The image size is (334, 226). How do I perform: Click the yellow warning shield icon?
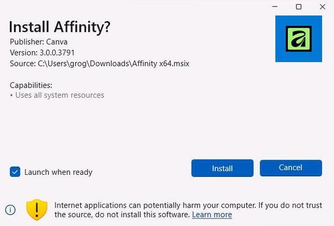[x=37, y=210]
